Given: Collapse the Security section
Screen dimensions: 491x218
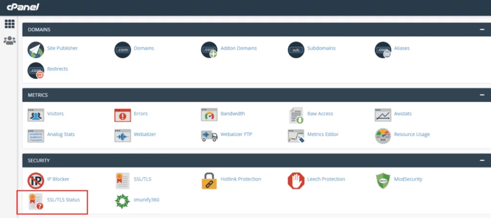Looking at the screenshot, I should click(x=482, y=161).
